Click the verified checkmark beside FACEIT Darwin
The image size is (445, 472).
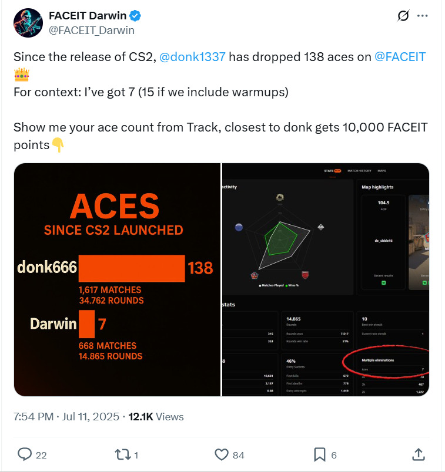136,16
